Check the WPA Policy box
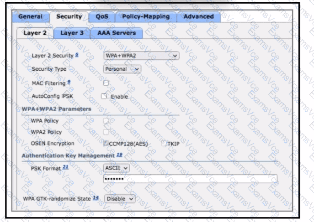Image resolution: width=314 pixels, height=222 pixels. 106,121
